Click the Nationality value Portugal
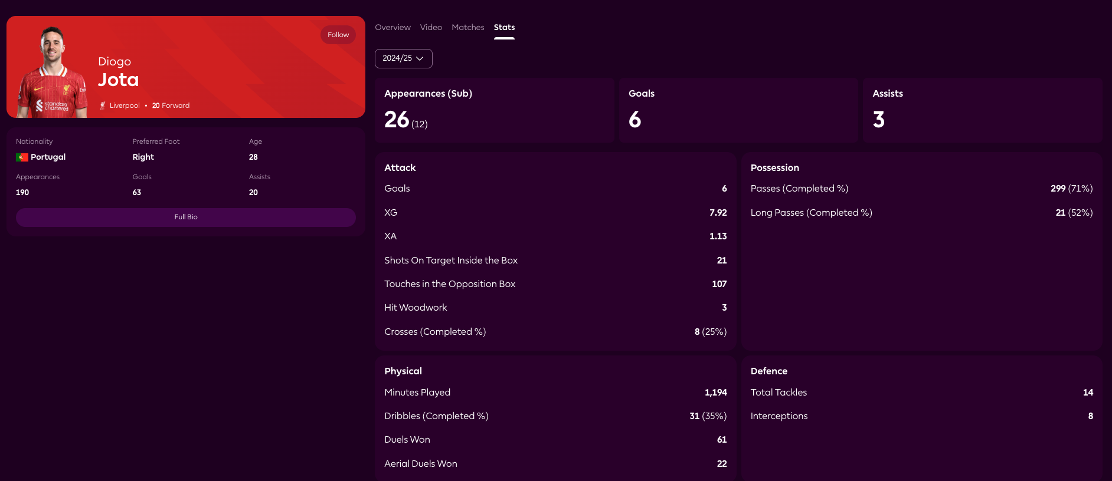 (48, 157)
